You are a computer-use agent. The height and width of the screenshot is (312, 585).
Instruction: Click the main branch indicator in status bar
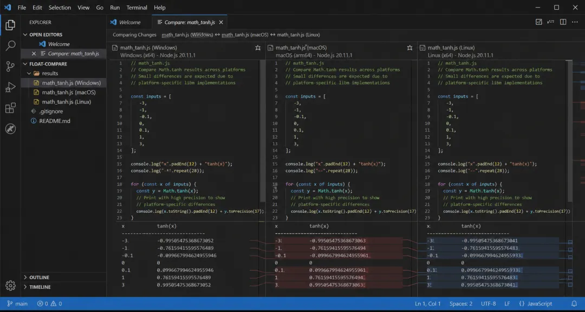[17, 304]
